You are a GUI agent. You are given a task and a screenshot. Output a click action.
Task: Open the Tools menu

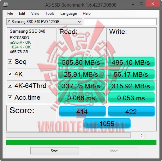(50, 14)
